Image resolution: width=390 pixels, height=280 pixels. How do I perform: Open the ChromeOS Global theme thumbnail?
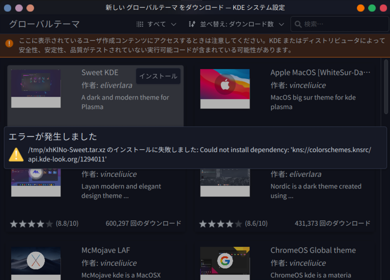coord(225,263)
